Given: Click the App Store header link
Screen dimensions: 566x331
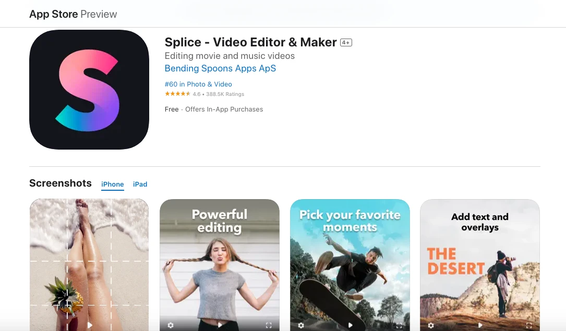Looking at the screenshot, I should pyautogui.click(x=53, y=14).
